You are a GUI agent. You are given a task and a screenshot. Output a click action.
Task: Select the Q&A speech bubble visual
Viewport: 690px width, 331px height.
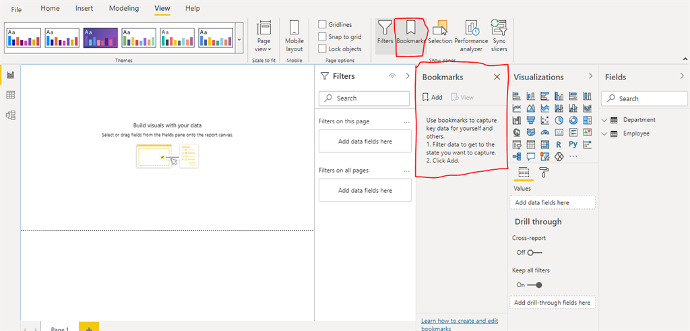point(531,156)
